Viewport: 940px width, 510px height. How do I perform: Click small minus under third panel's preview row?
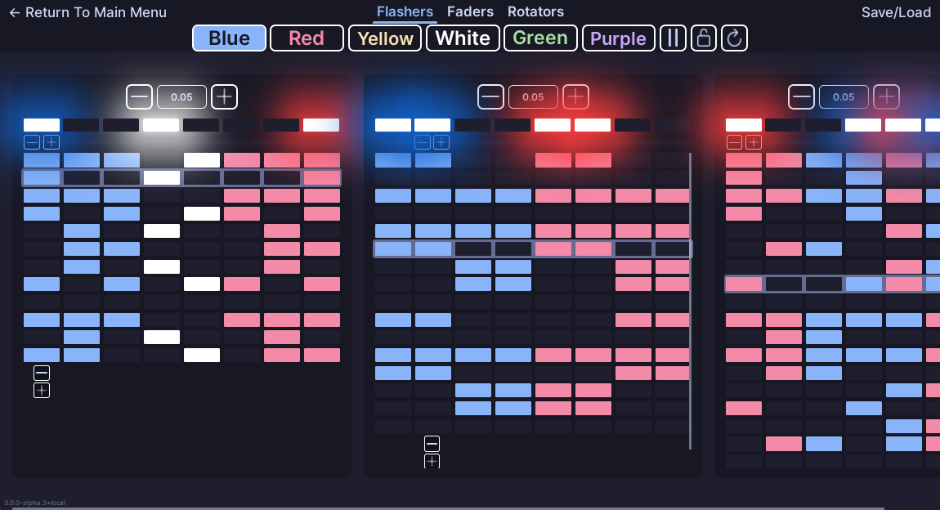(x=735, y=142)
